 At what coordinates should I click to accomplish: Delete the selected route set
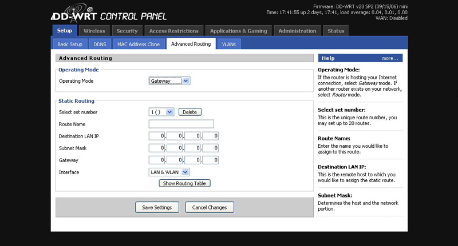[190, 112]
